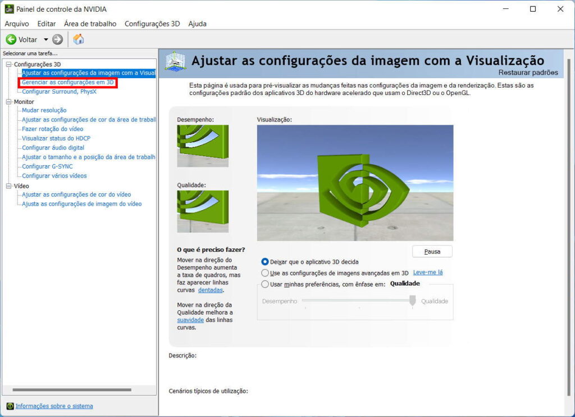Open the Configurações 3D menu
This screenshot has width=575, height=417.
click(x=152, y=24)
